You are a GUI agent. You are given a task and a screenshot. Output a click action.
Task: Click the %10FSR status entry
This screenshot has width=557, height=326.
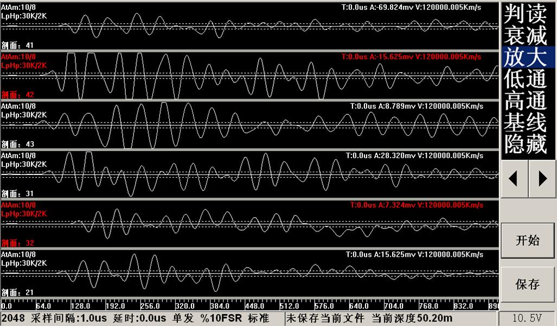221,318
